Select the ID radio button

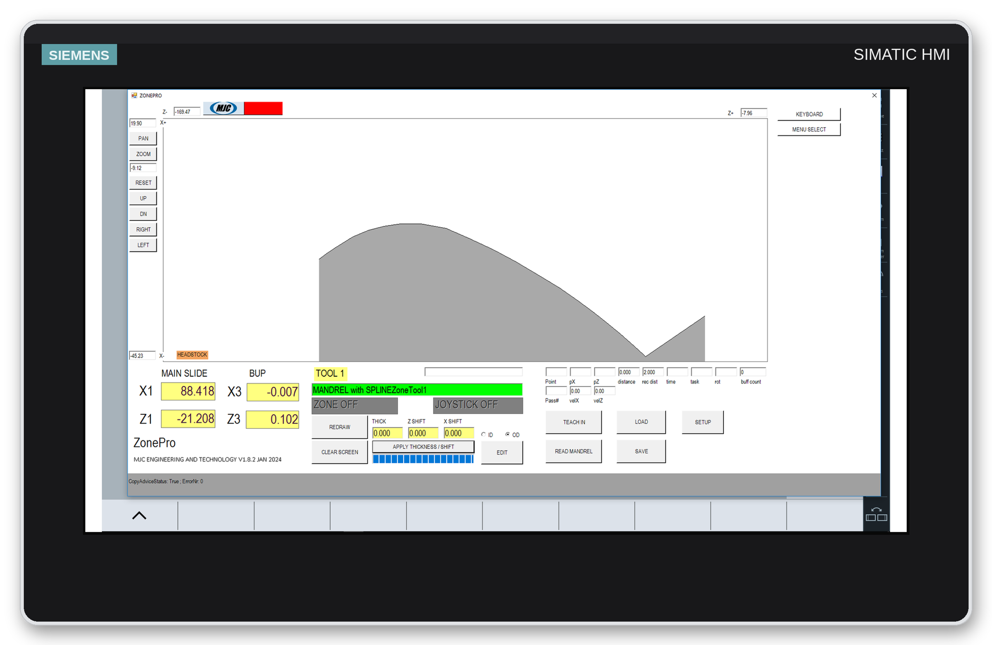click(x=484, y=434)
